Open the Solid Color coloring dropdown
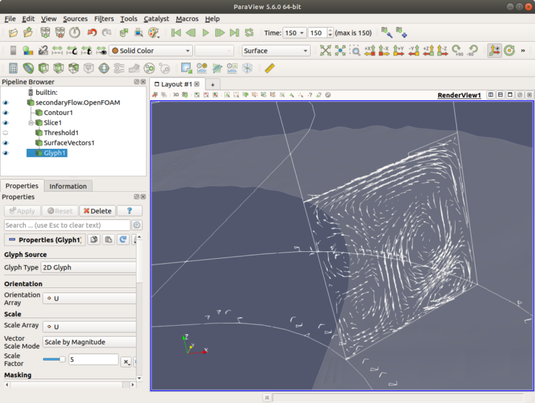Screen dimensions: 535x403 pyautogui.click(x=150, y=51)
